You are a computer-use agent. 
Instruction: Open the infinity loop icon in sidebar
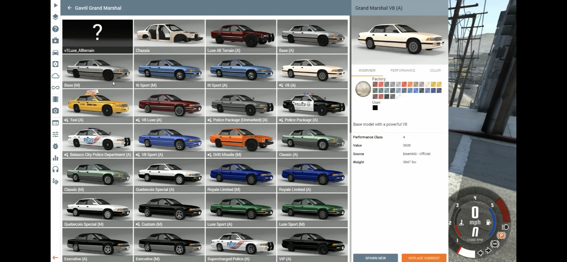(56, 87)
